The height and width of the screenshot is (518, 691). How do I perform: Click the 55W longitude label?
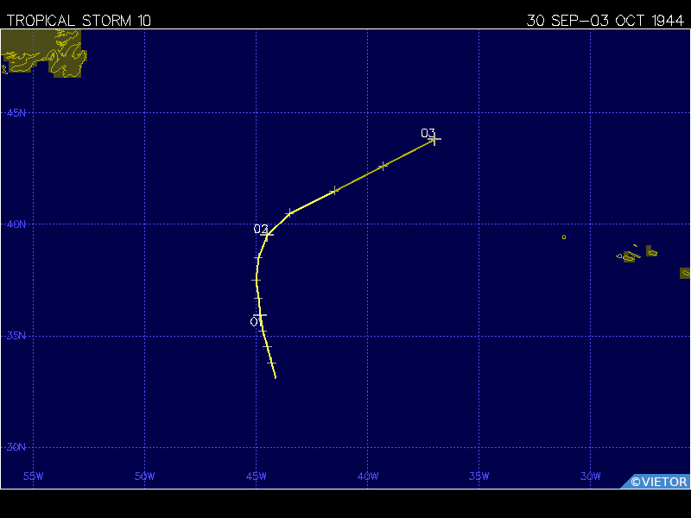click(33, 477)
